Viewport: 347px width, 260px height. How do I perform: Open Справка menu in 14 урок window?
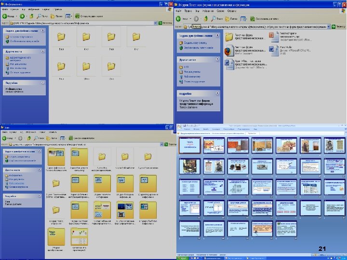(x=232, y=11)
